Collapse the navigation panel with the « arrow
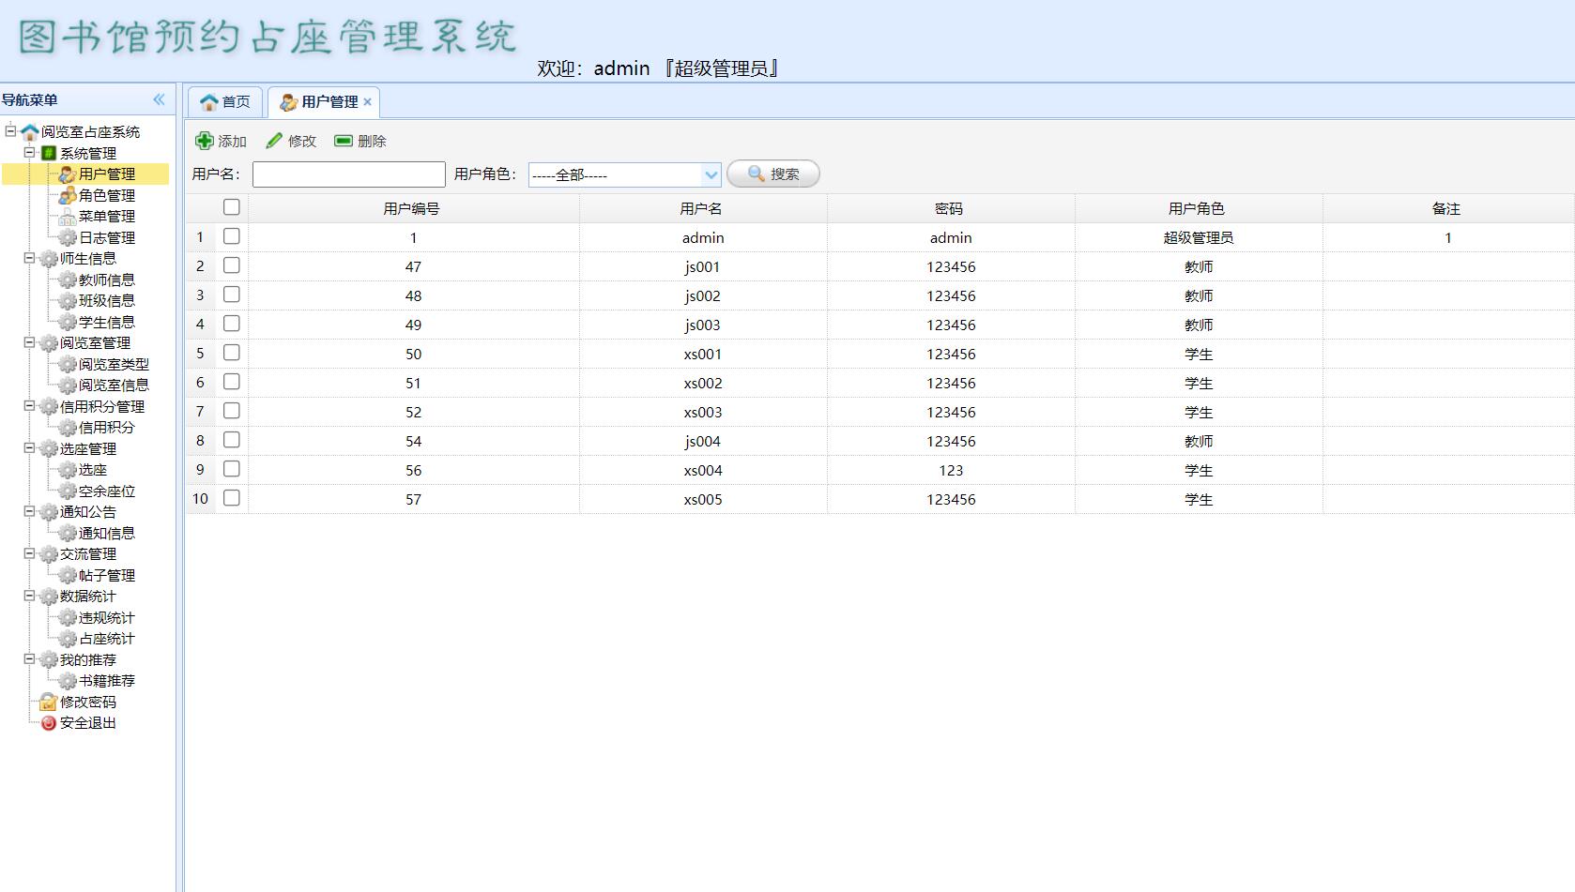This screenshot has width=1575, height=892. (159, 98)
